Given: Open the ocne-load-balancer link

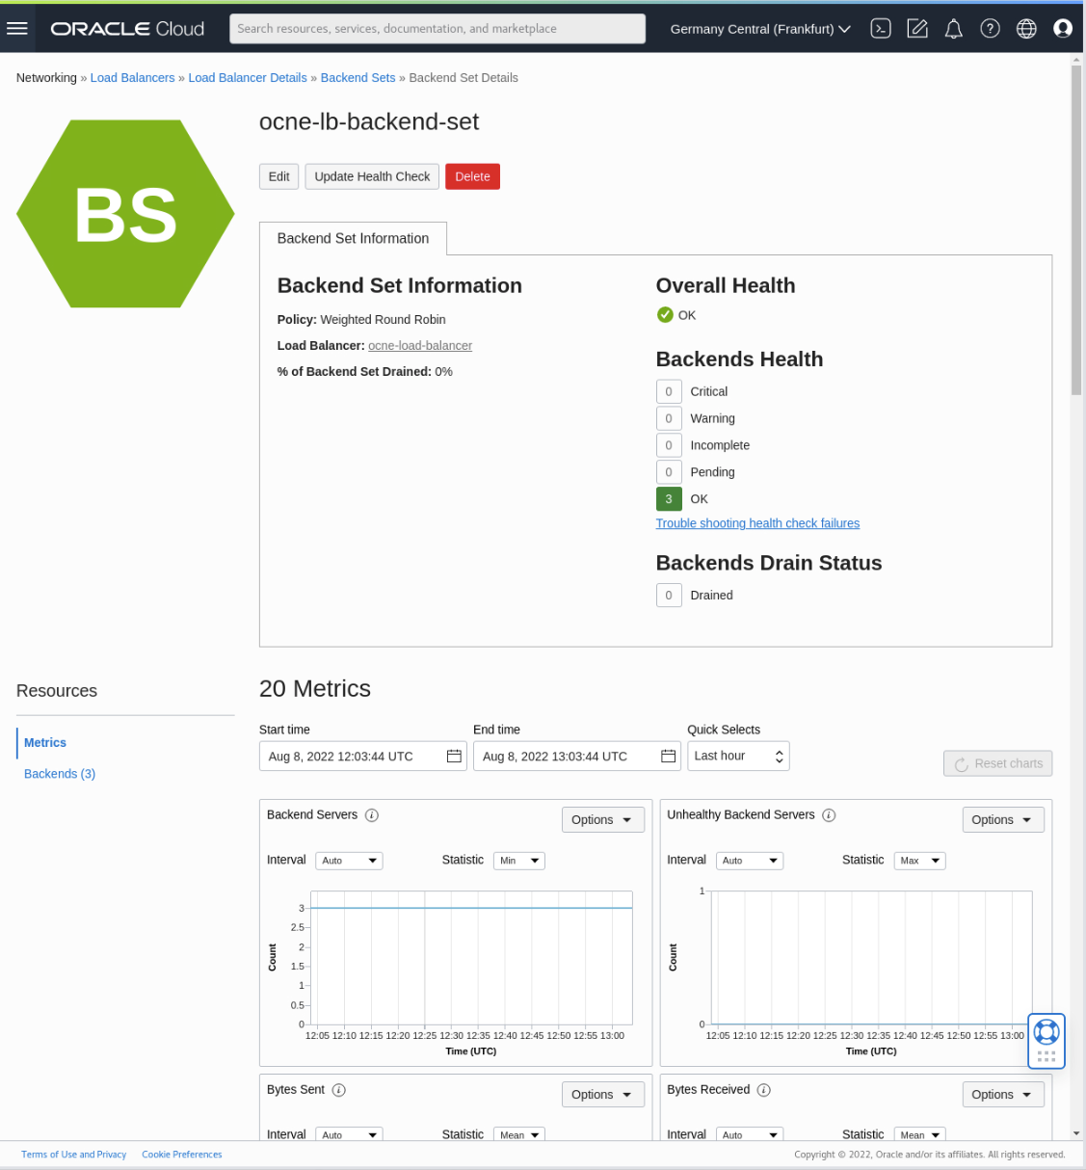Looking at the screenshot, I should click(420, 346).
